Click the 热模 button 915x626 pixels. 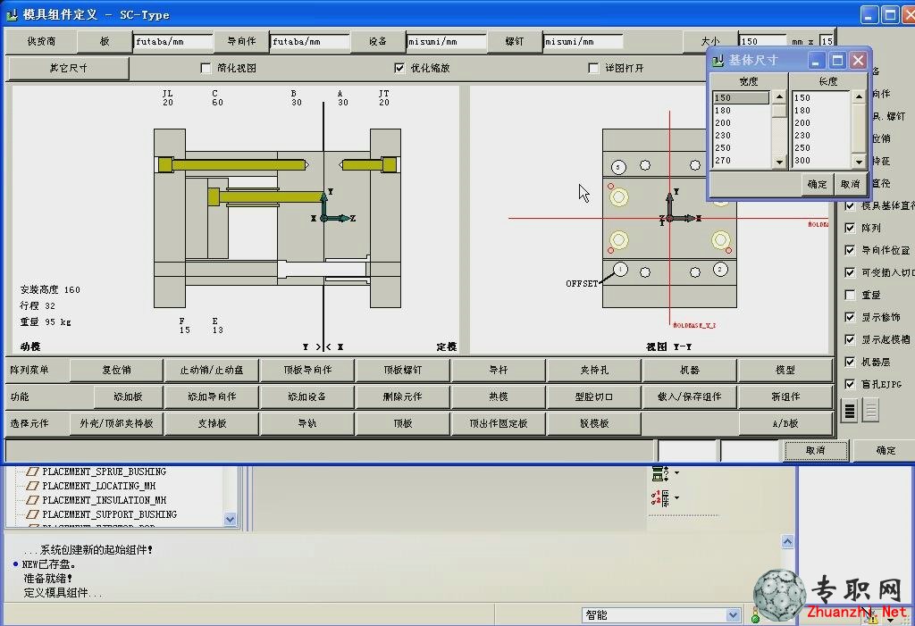point(499,396)
